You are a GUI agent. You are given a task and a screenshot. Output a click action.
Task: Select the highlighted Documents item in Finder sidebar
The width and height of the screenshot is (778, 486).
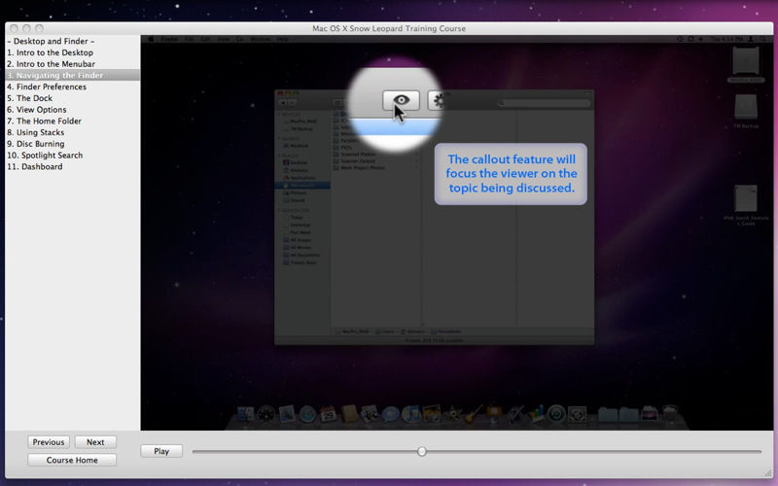click(x=302, y=186)
